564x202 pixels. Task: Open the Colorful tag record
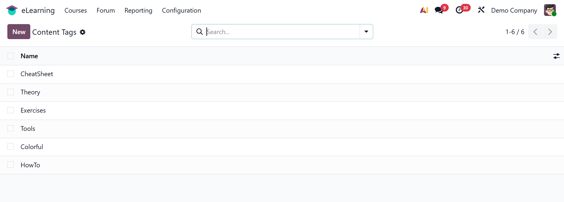point(32,147)
